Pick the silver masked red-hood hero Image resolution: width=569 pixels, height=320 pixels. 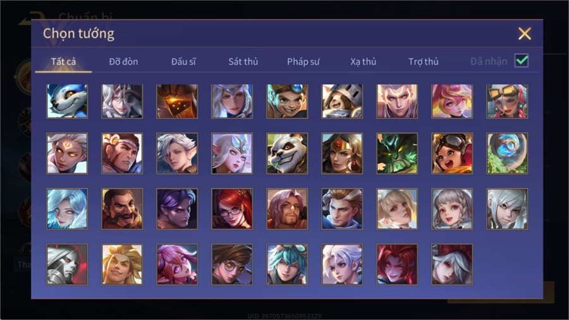click(x=67, y=264)
